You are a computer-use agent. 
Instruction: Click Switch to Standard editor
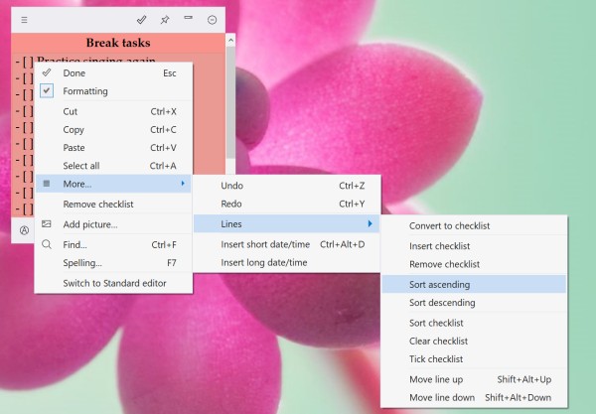114,283
